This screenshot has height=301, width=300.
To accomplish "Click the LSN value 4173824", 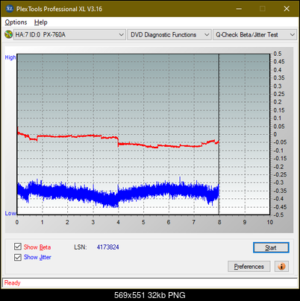I will (108, 247).
